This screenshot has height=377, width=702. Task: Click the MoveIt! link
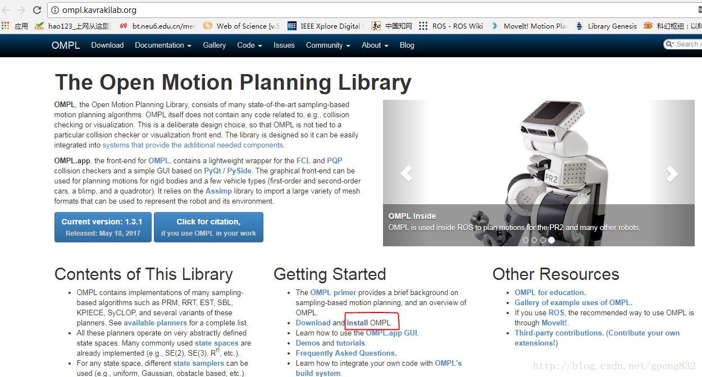(x=554, y=323)
